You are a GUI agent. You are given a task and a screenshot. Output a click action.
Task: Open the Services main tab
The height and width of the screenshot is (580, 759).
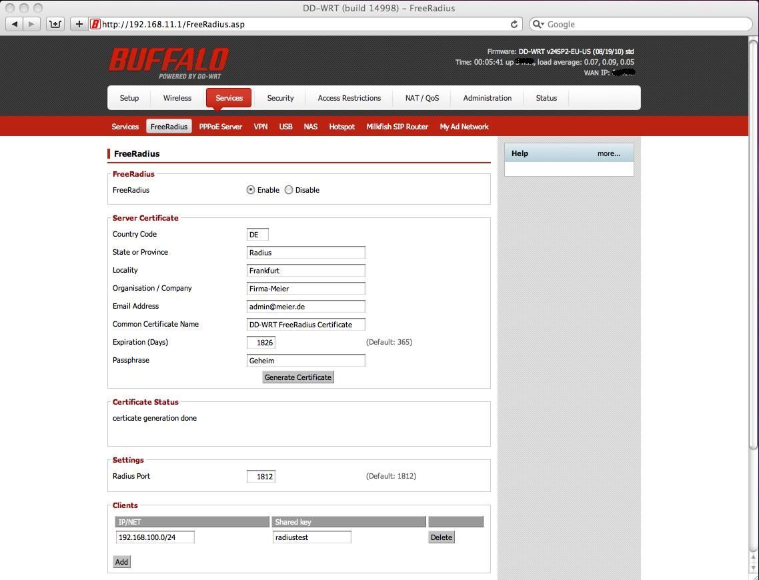coord(229,98)
